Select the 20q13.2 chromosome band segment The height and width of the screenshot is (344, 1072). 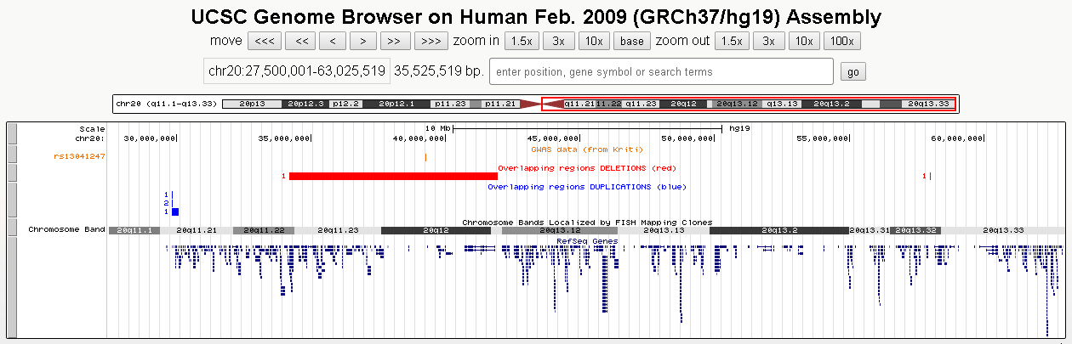tap(778, 230)
